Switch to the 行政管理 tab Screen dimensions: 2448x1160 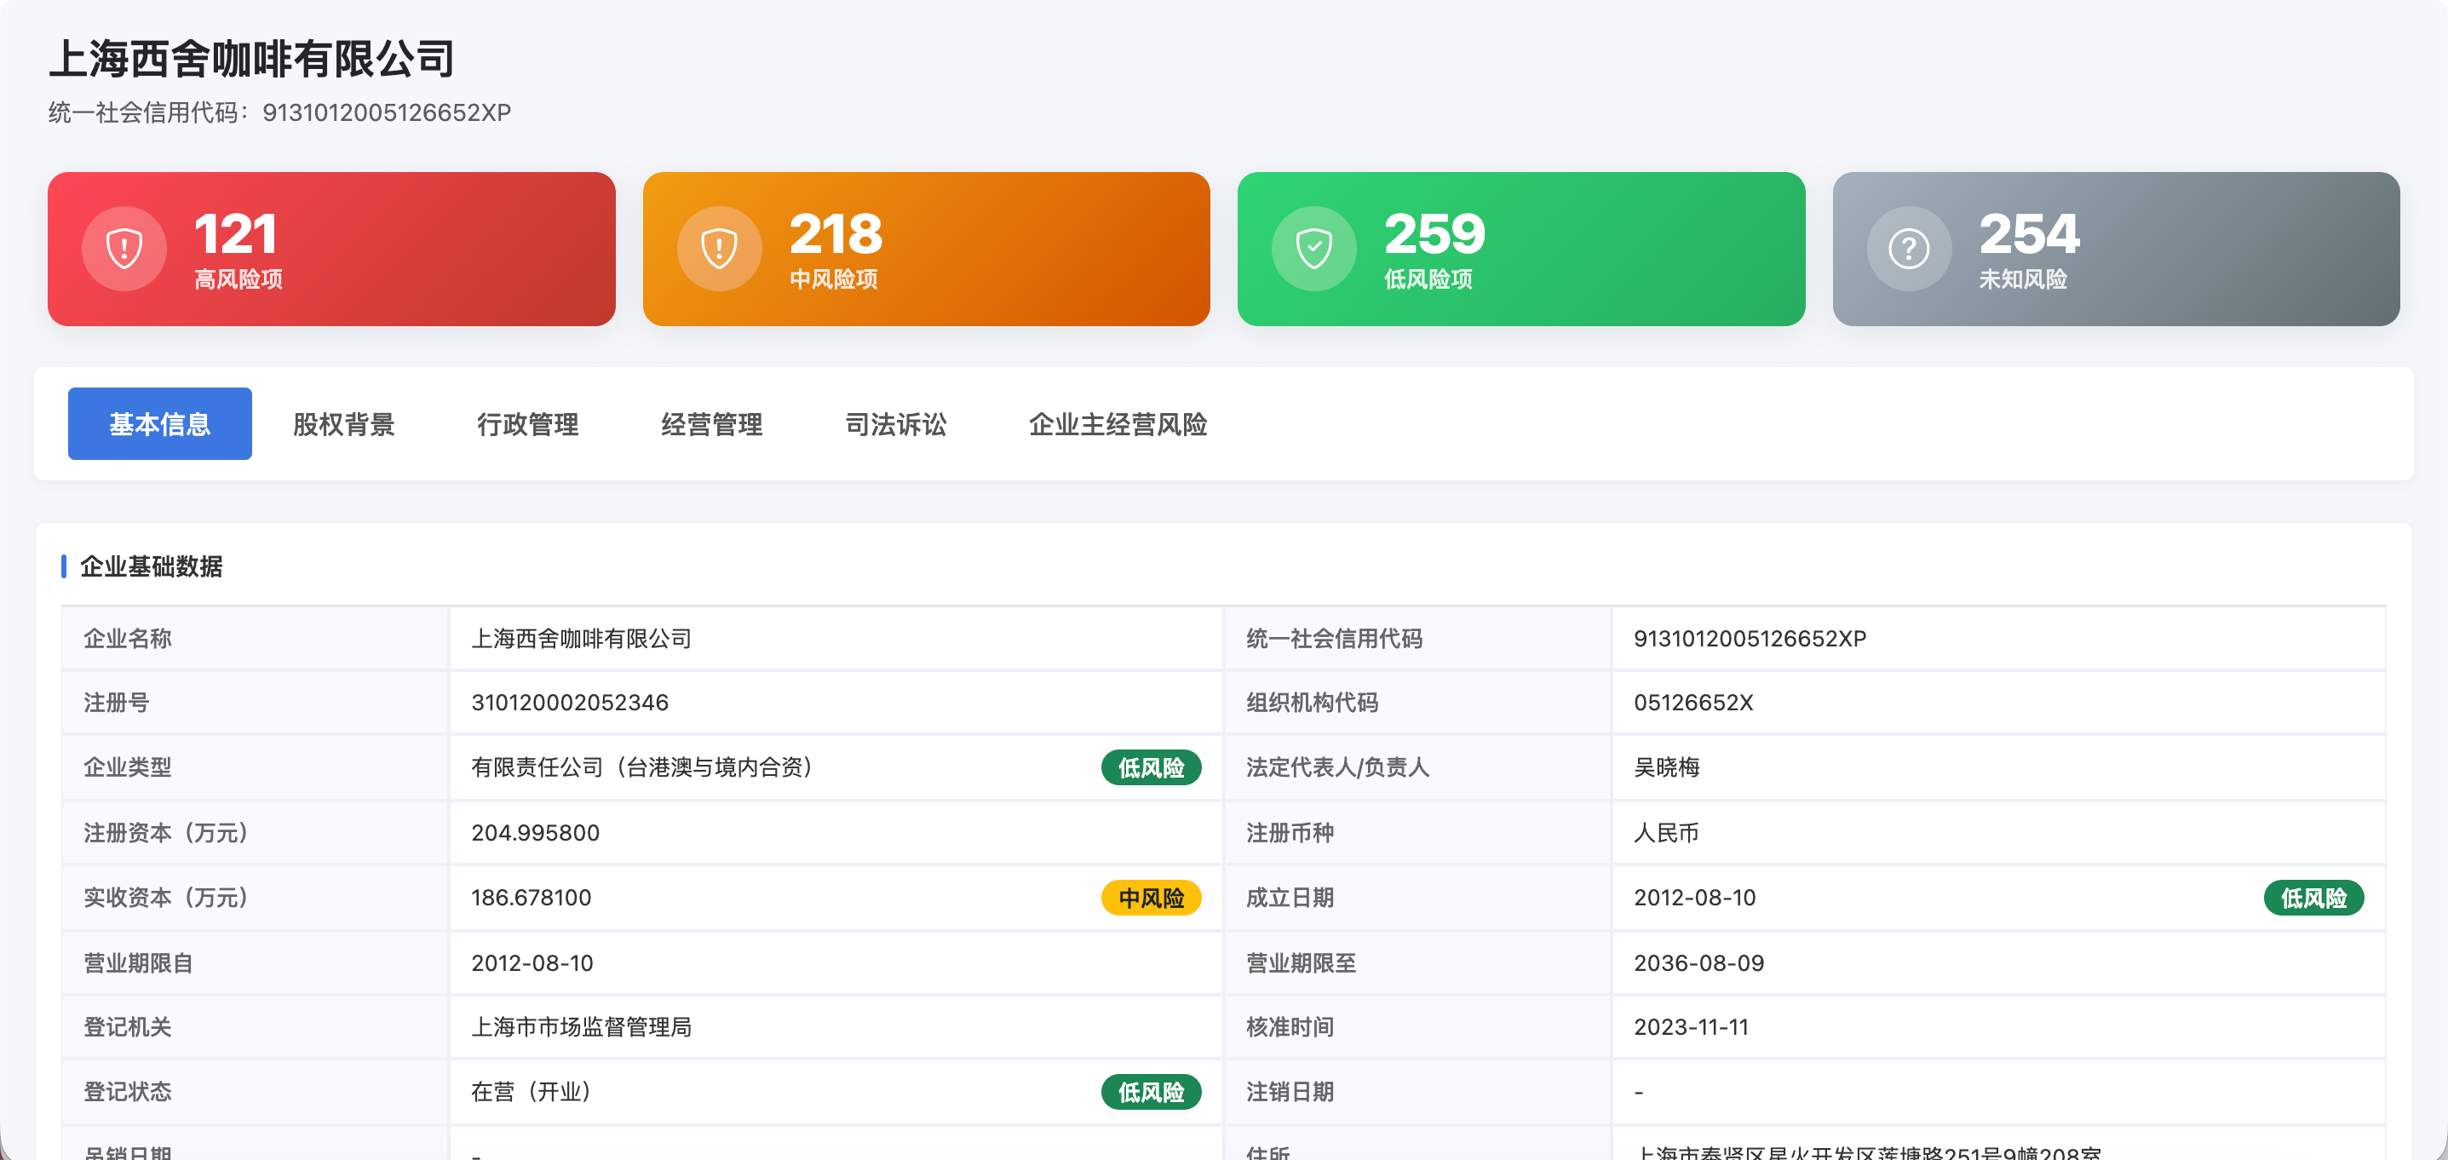(x=528, y=424)
